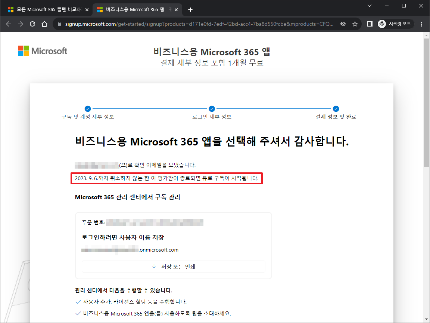
Task: Click the 주문 번호 label
Action: (93, 222)
